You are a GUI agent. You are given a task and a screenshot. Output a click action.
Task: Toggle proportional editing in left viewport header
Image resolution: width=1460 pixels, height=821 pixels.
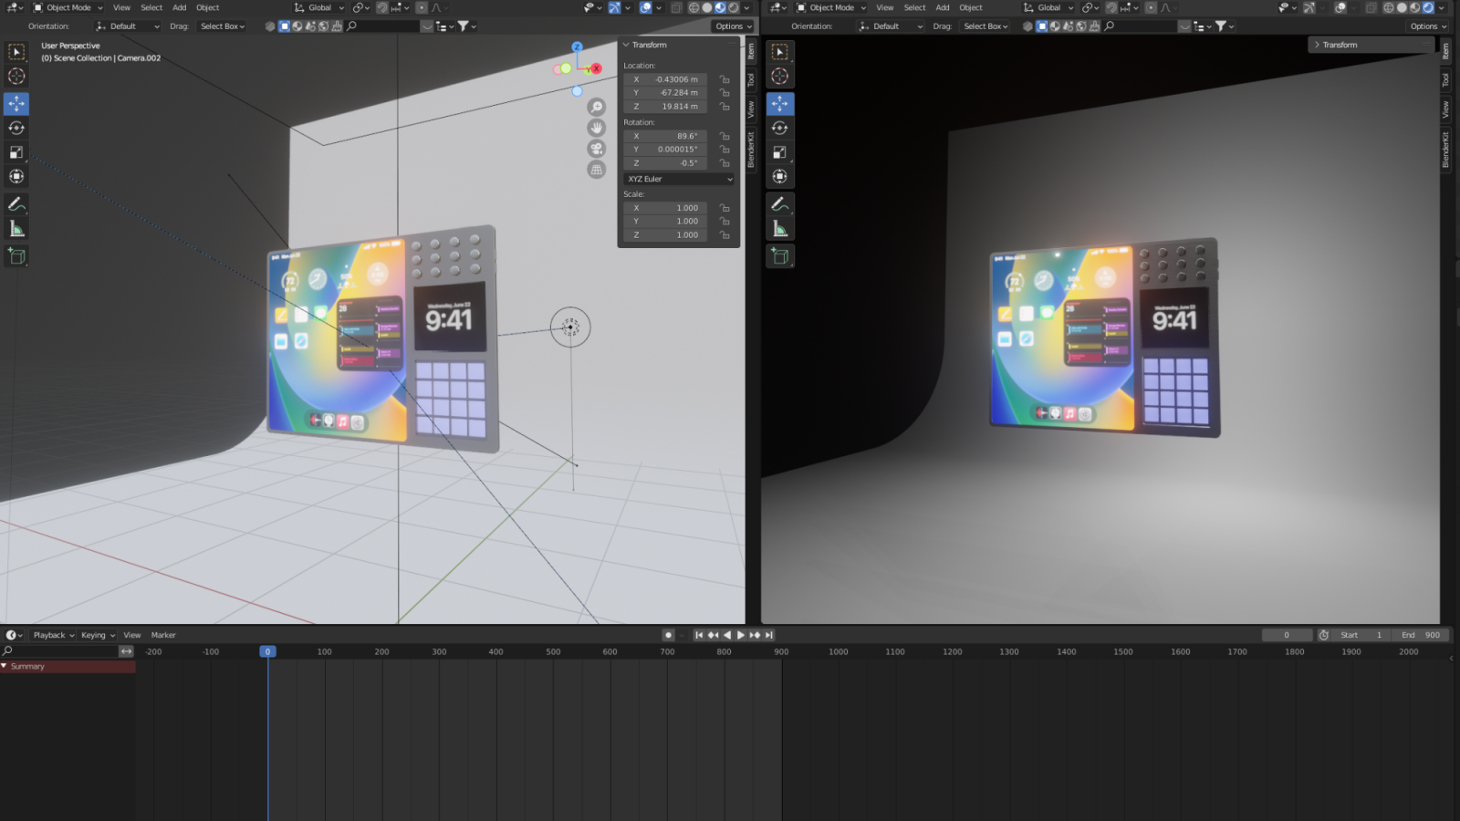click(x=422, y=7)
